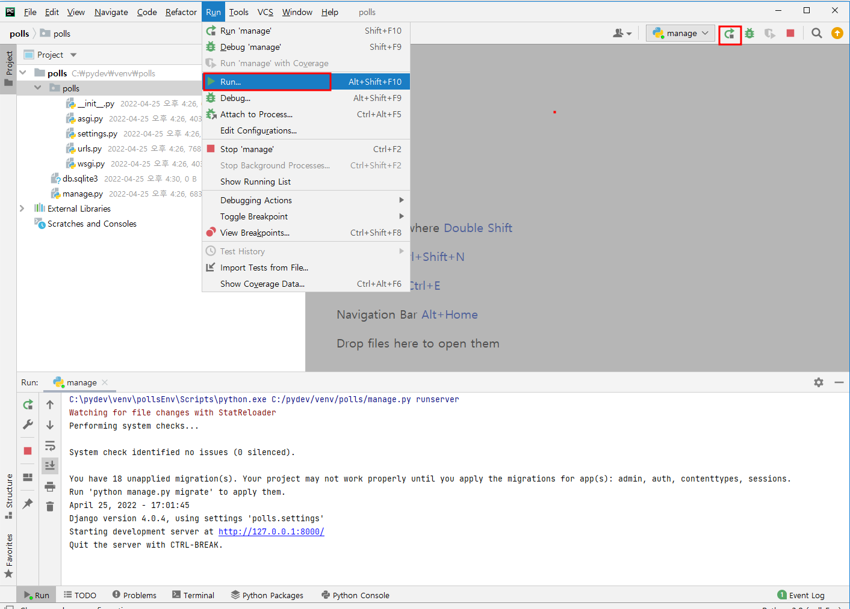Open Search Everywhere magnifier icon
The image size is (850, 609).
817,34
